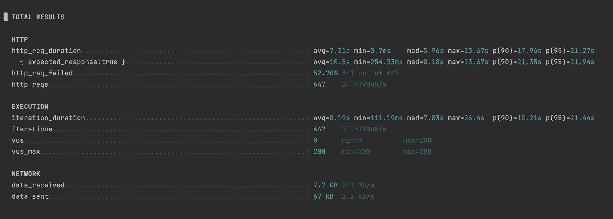Click the vus_max value 200
Screen dimensions: 613x219
click(319, 152)
